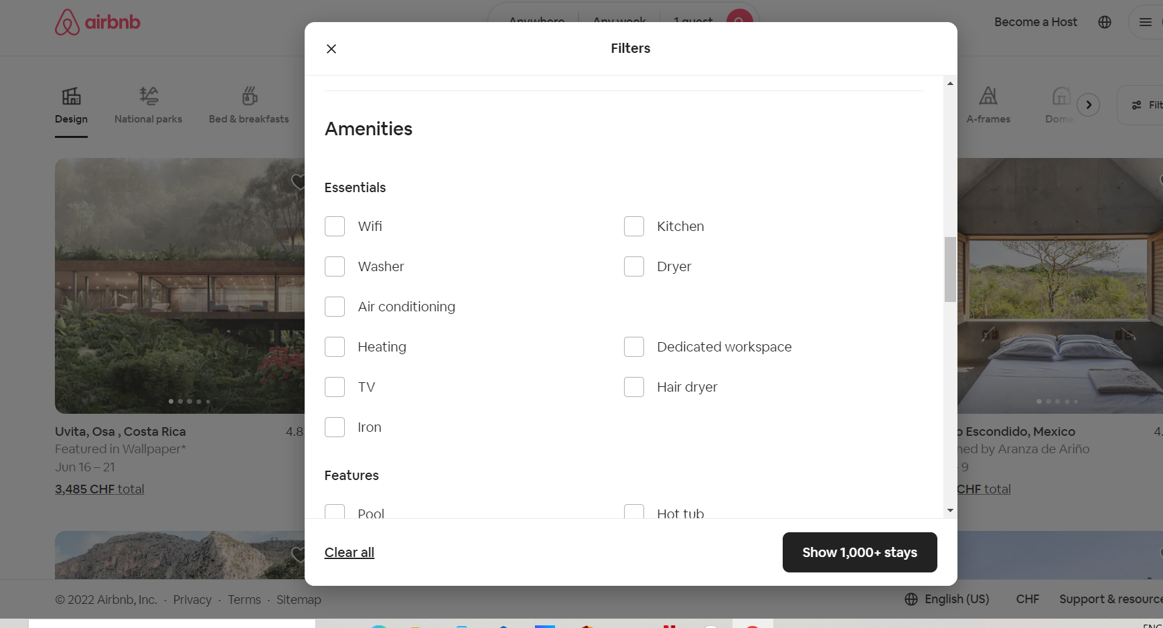Viewport: 1163px width, 628px height.
Task: Click the '© 2022 Airbnb, Inc.' text
Action: coord(106,599)
